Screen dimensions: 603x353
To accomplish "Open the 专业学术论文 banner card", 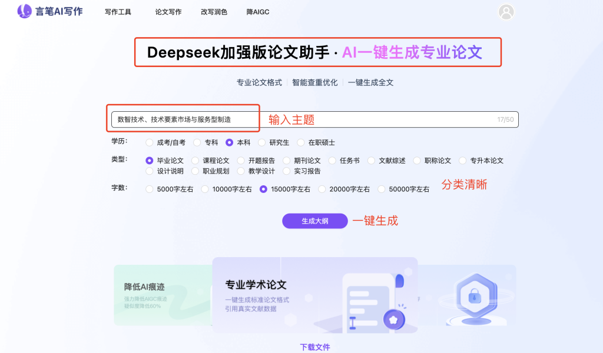I will click(x=314, y=295).
